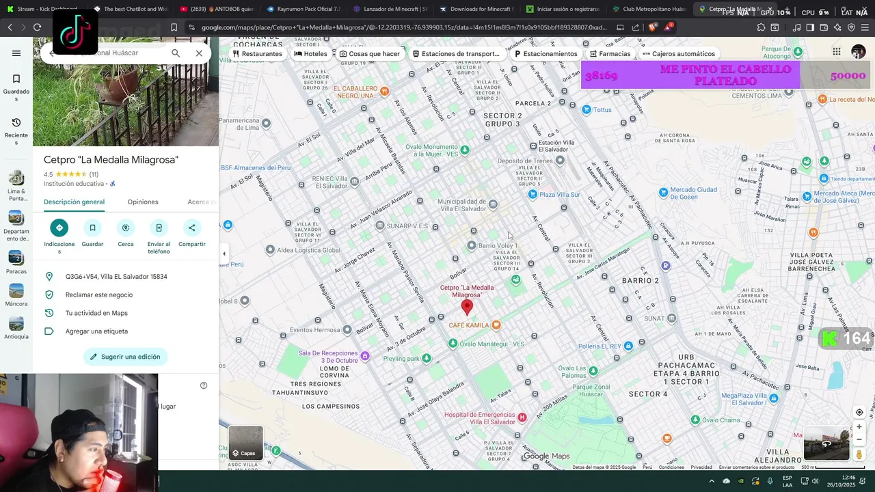Click the browser address bar URL

(403, 27)
